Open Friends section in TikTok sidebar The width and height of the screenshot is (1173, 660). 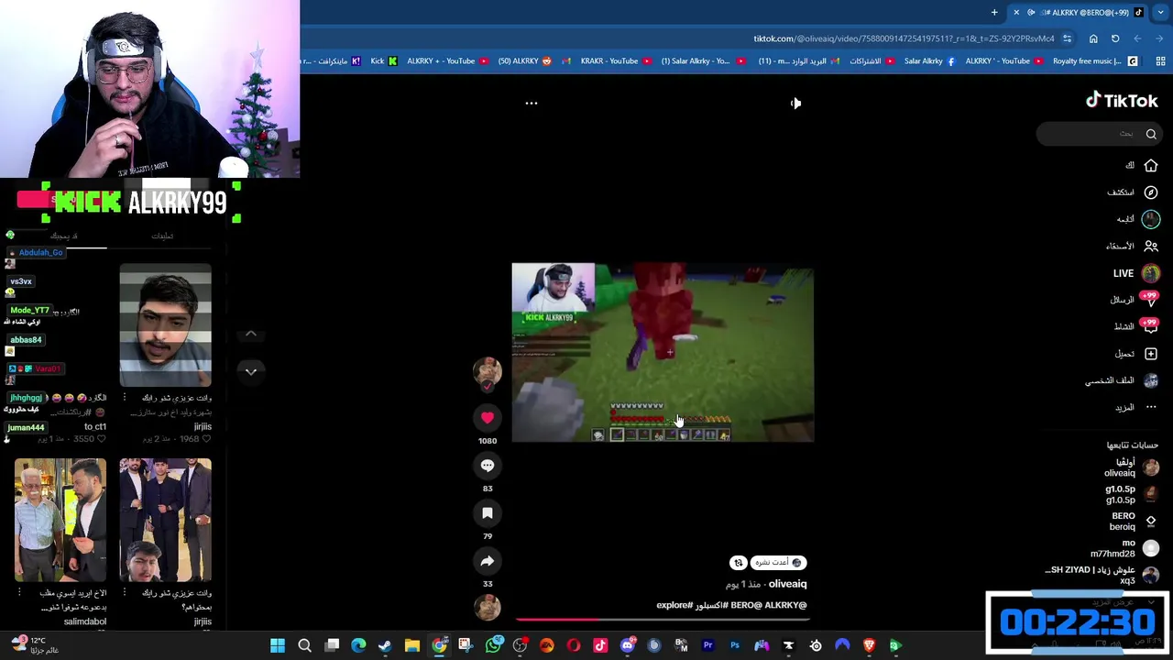(x=1133, y=246)
